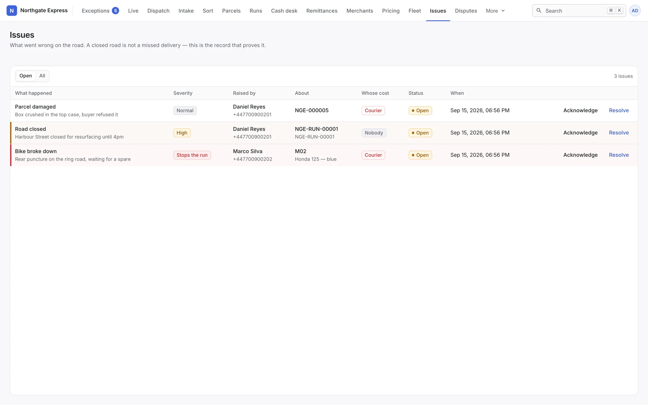Open the Merchants tab
This screenshot has width=648, height=405.
click(360, 11)
